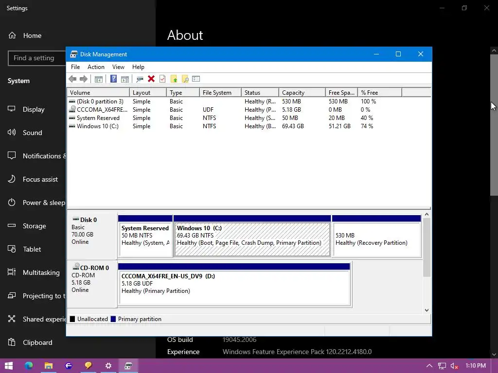The height and width of the screenshot is (373, 498).
Task: Select the 530 MB Recovery Partition block
Action: (x=377, y=236)
